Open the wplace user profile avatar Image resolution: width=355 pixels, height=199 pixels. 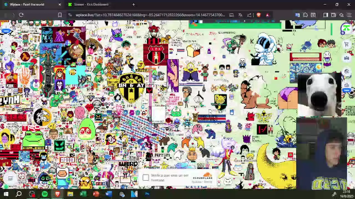pyautogui.click(x=346, y=29)
